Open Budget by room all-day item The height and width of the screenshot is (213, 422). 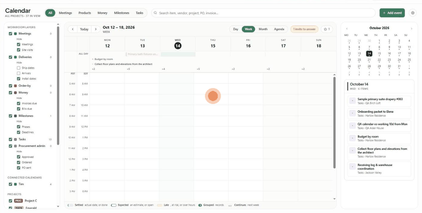[104, 59]
